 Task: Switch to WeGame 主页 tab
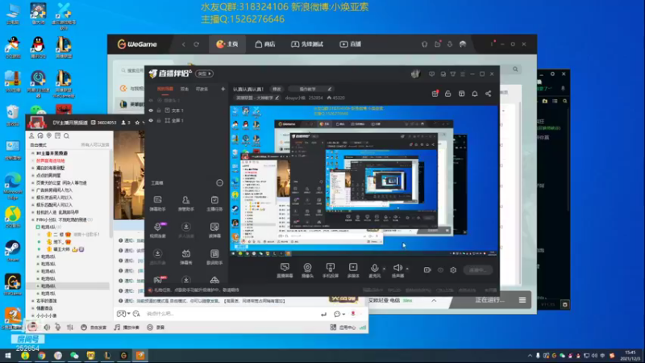point(227,44)
